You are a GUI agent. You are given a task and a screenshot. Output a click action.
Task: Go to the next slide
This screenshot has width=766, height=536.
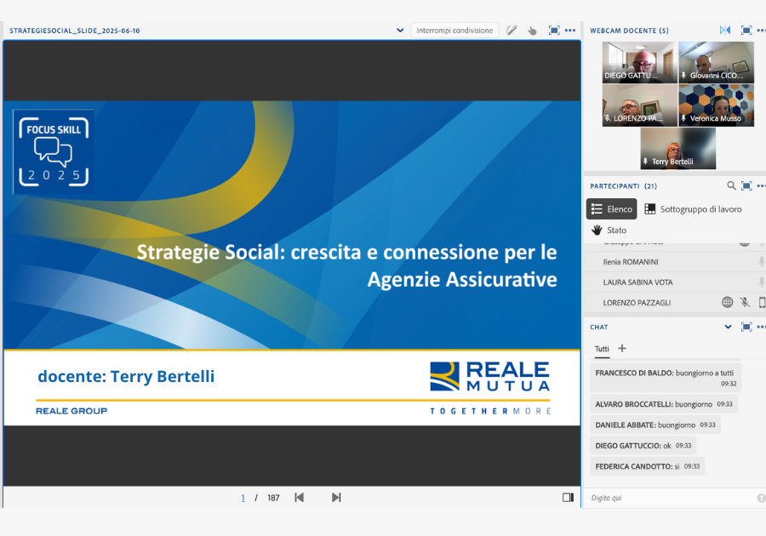(x=336, y=498)
